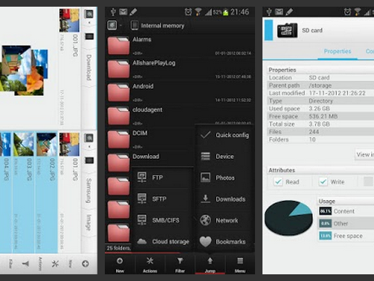Select the 002.JPG photo thumbnail

(x=46, y=144)
